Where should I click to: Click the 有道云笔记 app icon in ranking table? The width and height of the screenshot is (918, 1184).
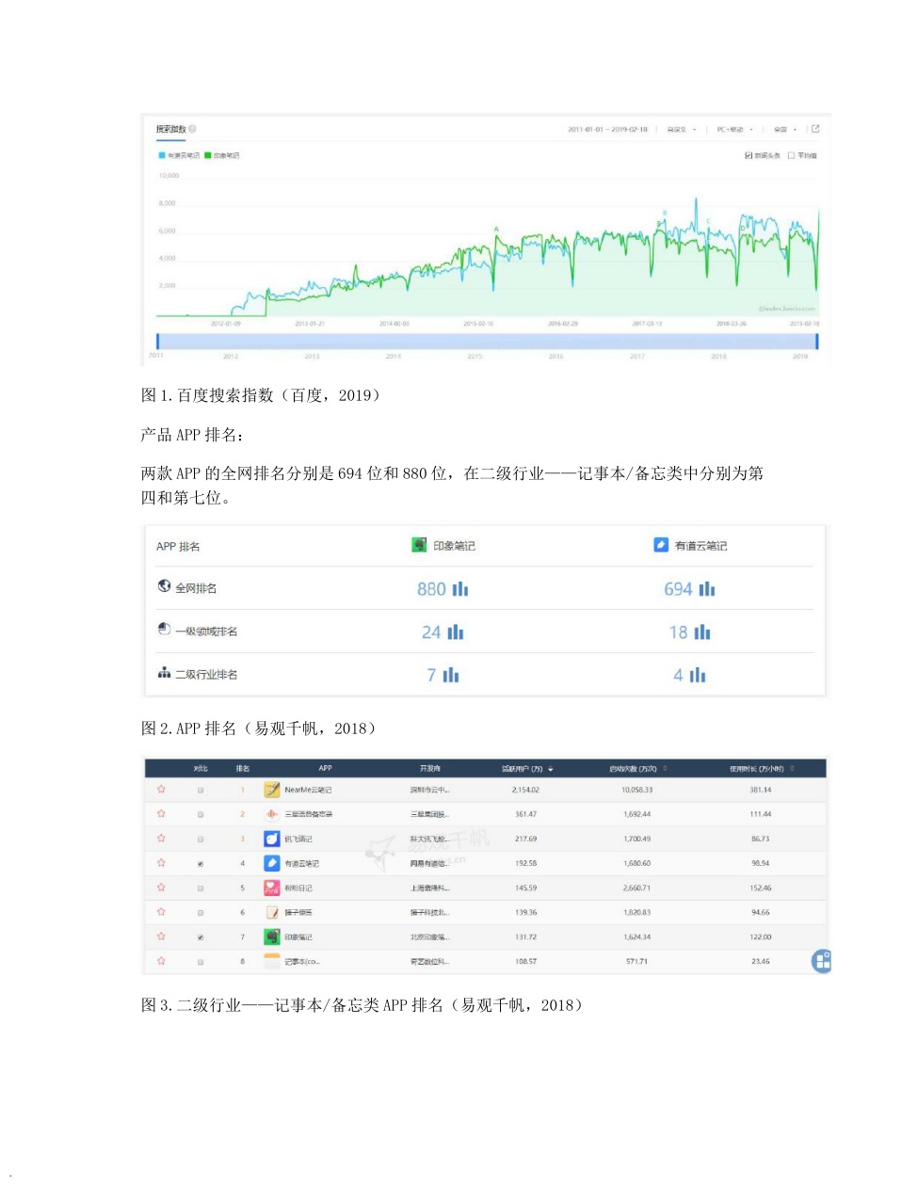click(x=272, y=863)
